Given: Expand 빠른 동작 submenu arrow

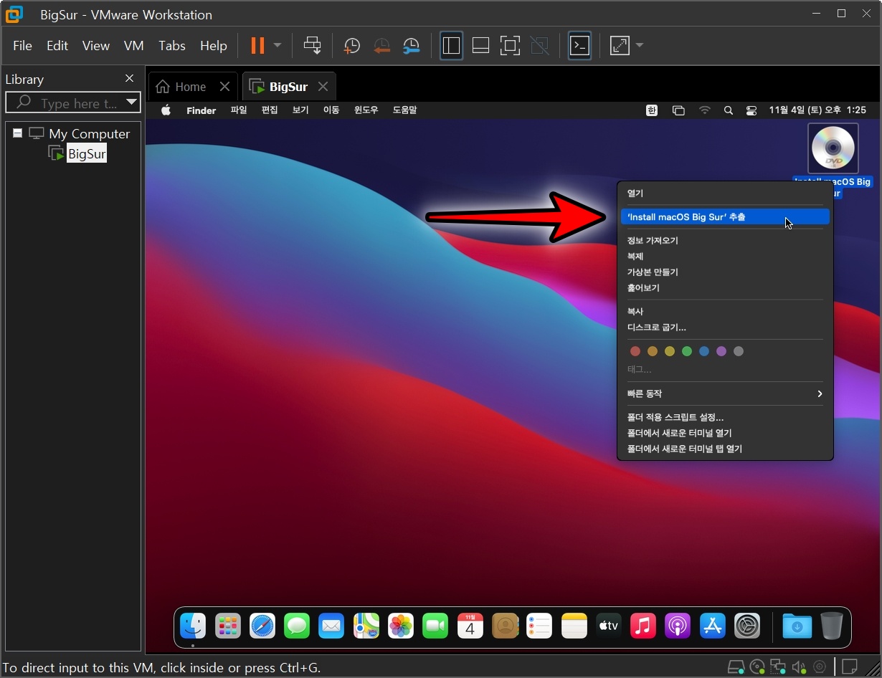Looking at the screenshot, I should pyautogui.click(x=820, y=393).
